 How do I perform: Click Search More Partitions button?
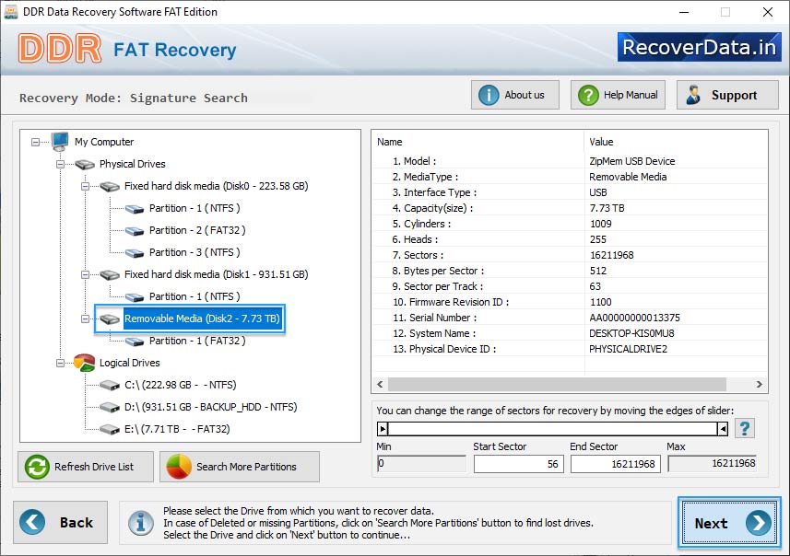tap(240, 467)
